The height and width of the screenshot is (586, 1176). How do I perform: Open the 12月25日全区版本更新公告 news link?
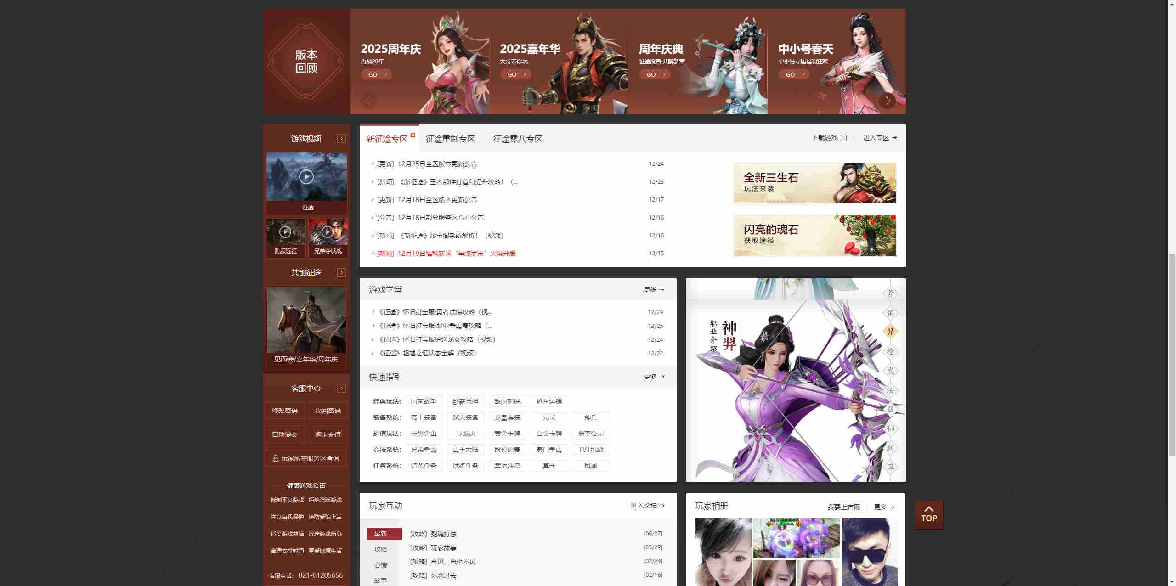pos(437,164)
